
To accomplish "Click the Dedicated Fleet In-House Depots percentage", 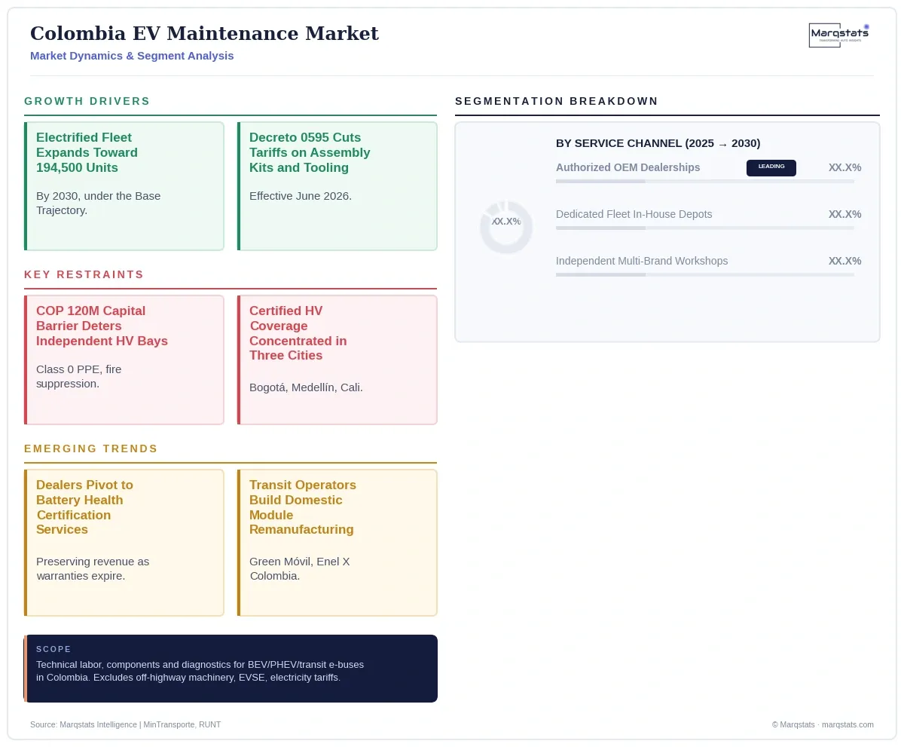I will (844, 214).
